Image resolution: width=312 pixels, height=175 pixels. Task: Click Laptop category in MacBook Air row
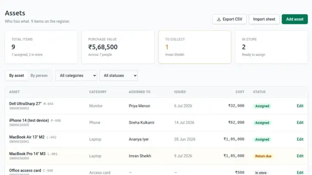pyautogui.click(x=95, y=140)
